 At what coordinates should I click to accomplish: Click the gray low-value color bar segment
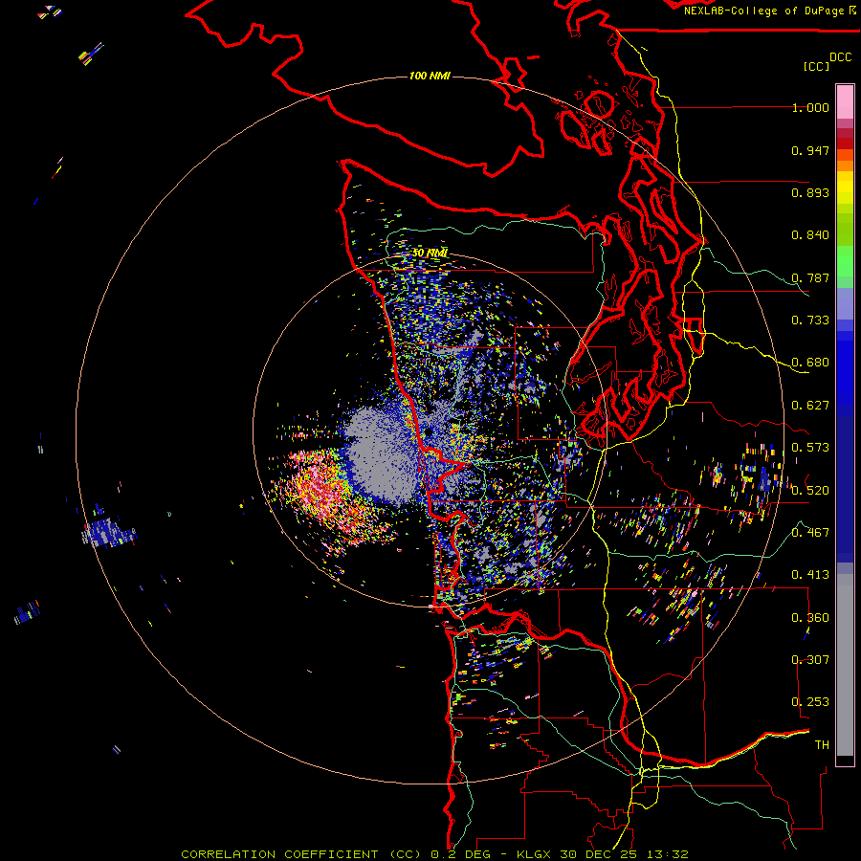pyautogui.click(x=845, y=665)
